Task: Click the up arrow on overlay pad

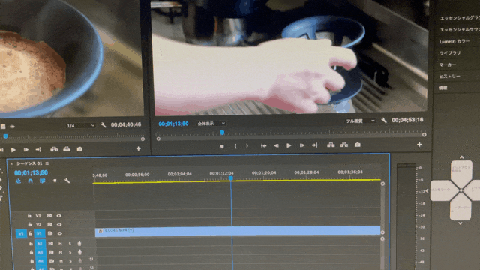Action: click(462, 157)
